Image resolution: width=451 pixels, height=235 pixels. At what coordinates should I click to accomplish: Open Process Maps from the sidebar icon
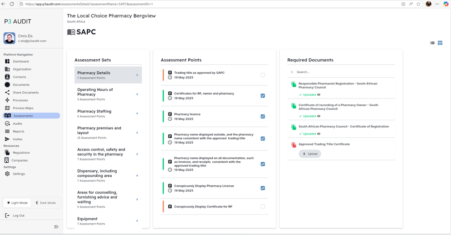(7, 108)
